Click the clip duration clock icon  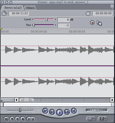coord(4,13)
